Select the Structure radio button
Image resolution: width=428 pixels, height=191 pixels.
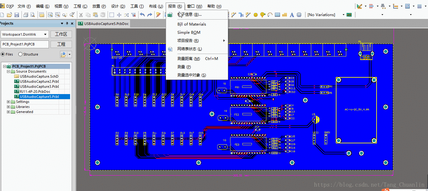(21, 54)
